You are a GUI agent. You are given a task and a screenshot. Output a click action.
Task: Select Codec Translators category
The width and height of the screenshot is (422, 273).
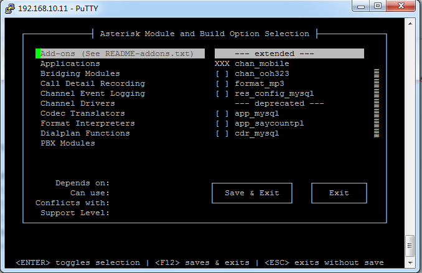82,113
